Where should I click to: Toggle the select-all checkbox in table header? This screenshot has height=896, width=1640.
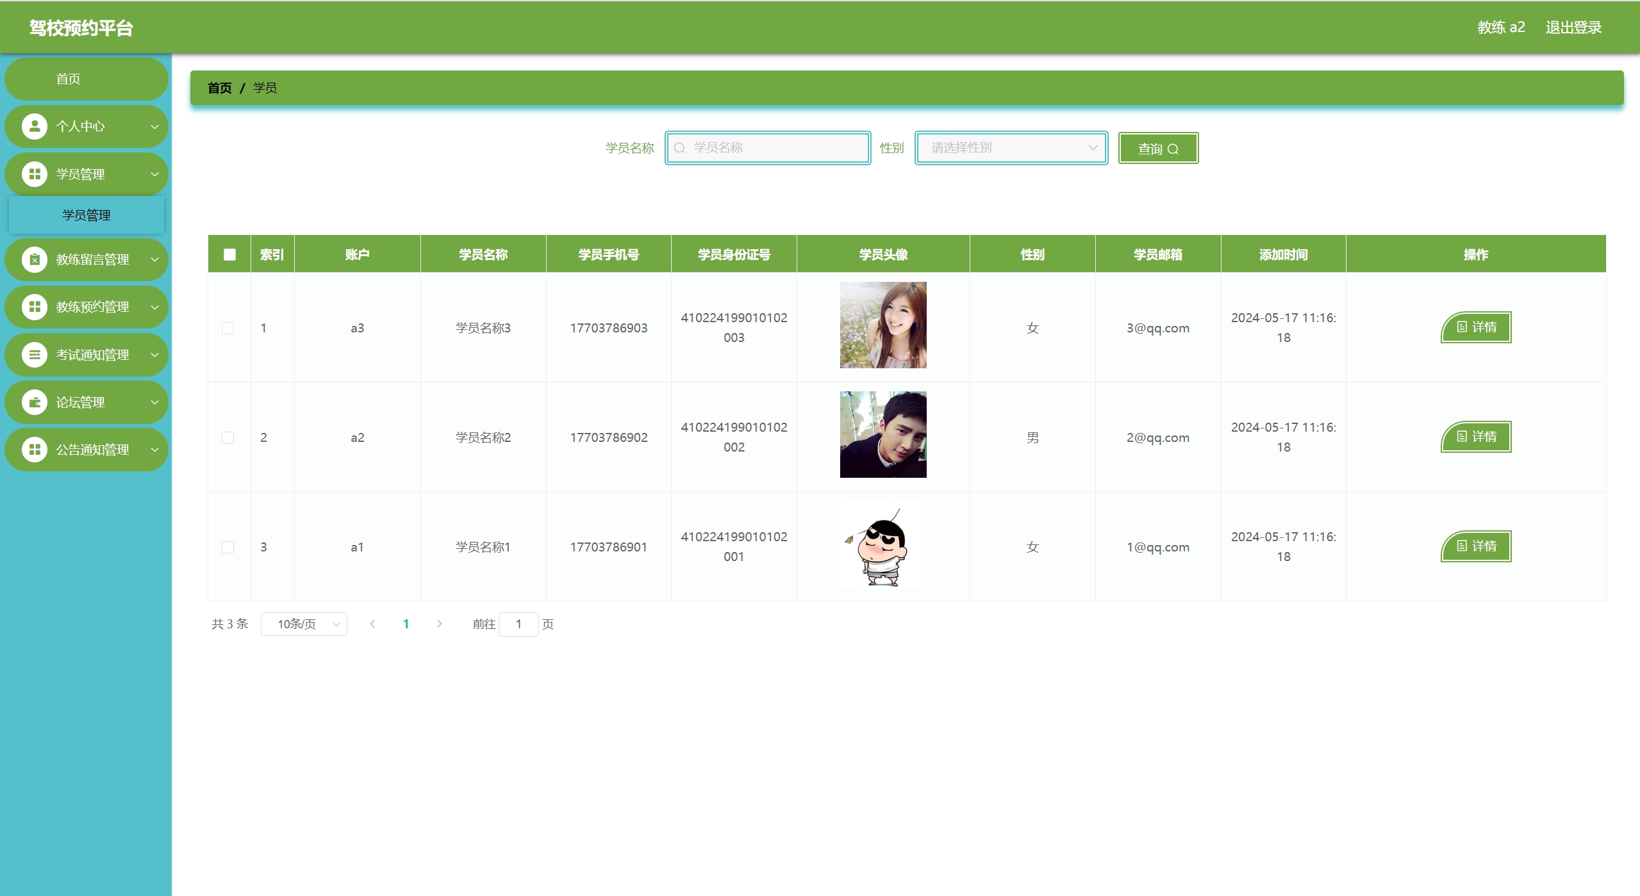(229, 254)
